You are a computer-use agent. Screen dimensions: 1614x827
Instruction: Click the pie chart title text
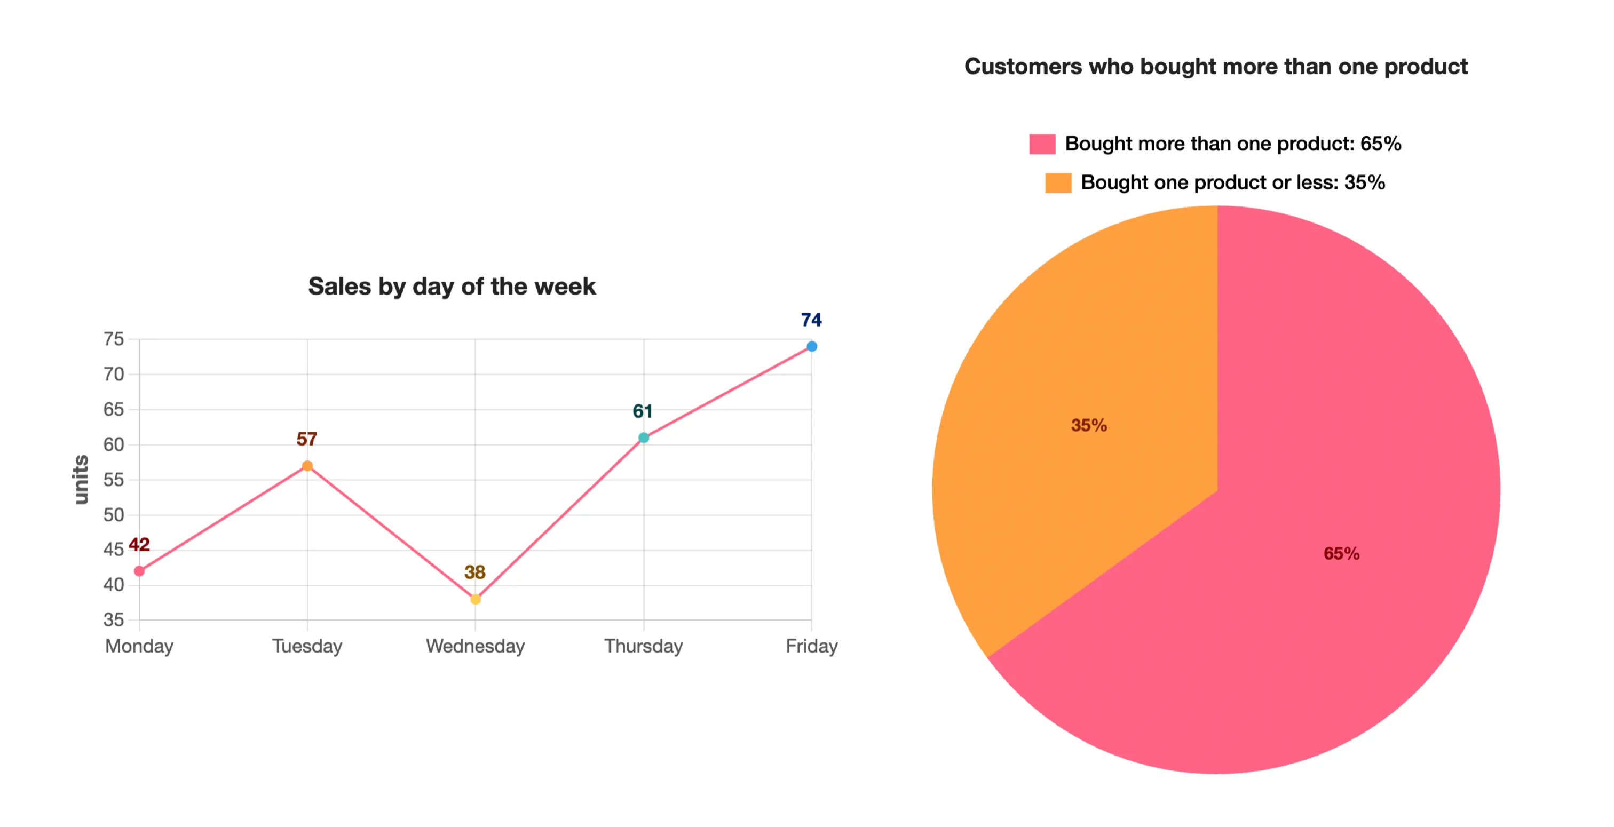pyautogui.click(x=1215, y=66)
